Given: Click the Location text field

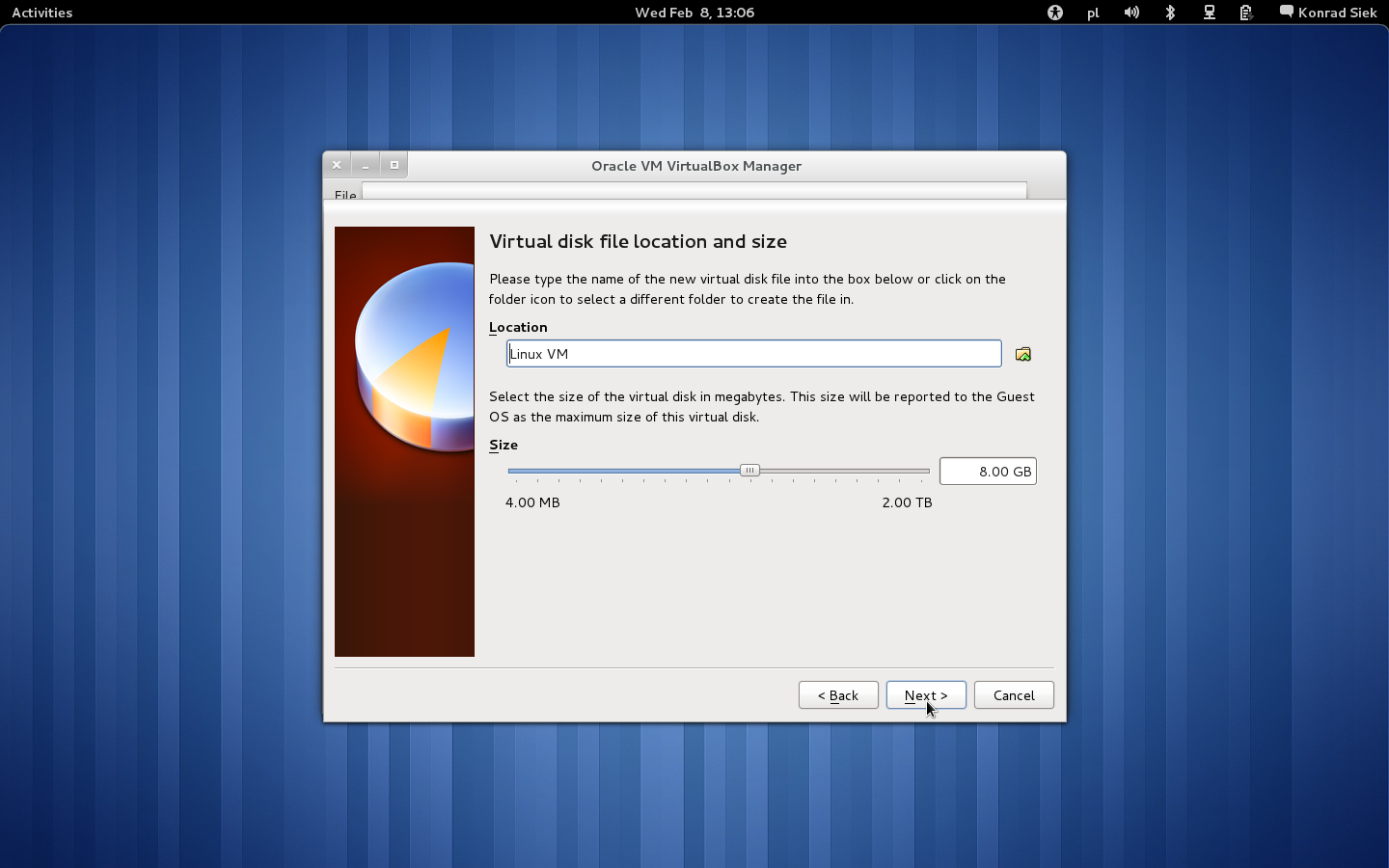Looking at the screenshot, I should tap(754, 354).
